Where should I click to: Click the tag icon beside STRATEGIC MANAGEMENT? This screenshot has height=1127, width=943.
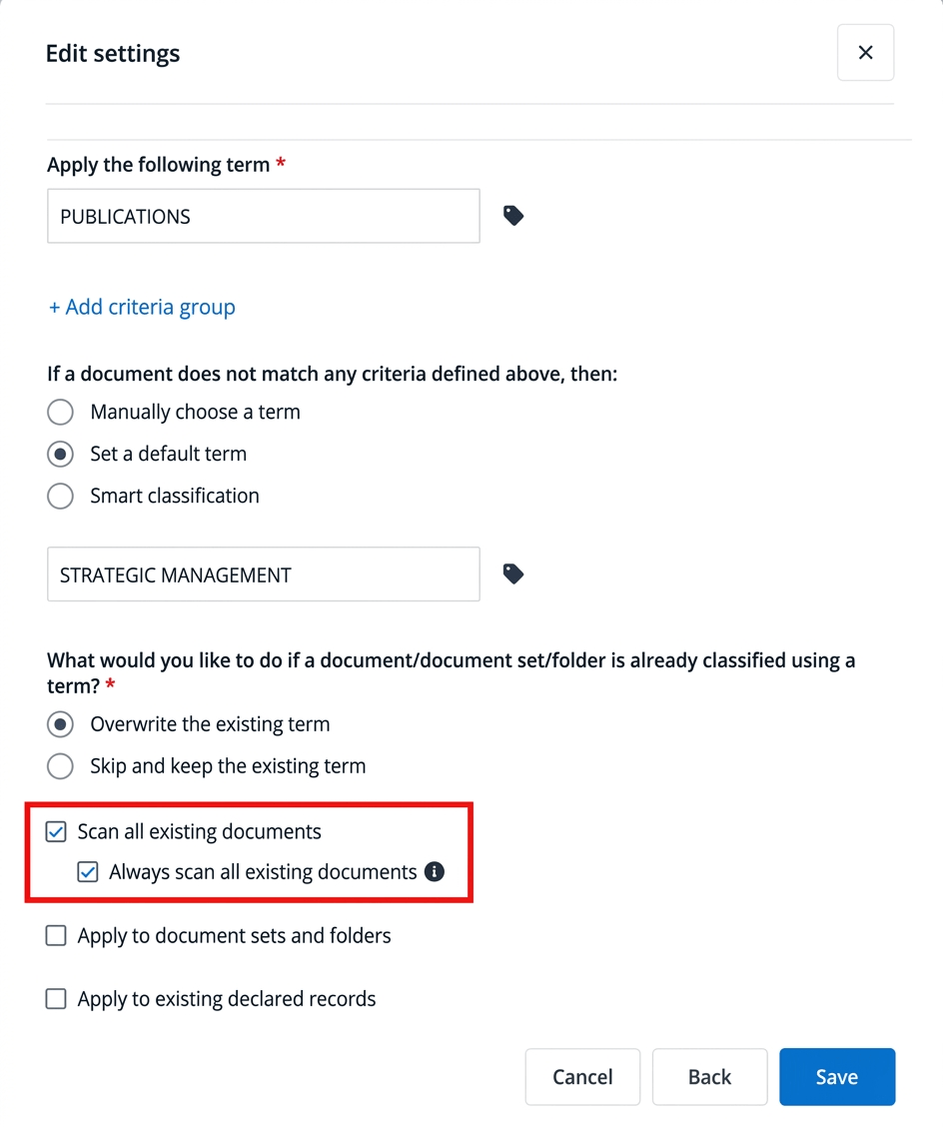513,573
